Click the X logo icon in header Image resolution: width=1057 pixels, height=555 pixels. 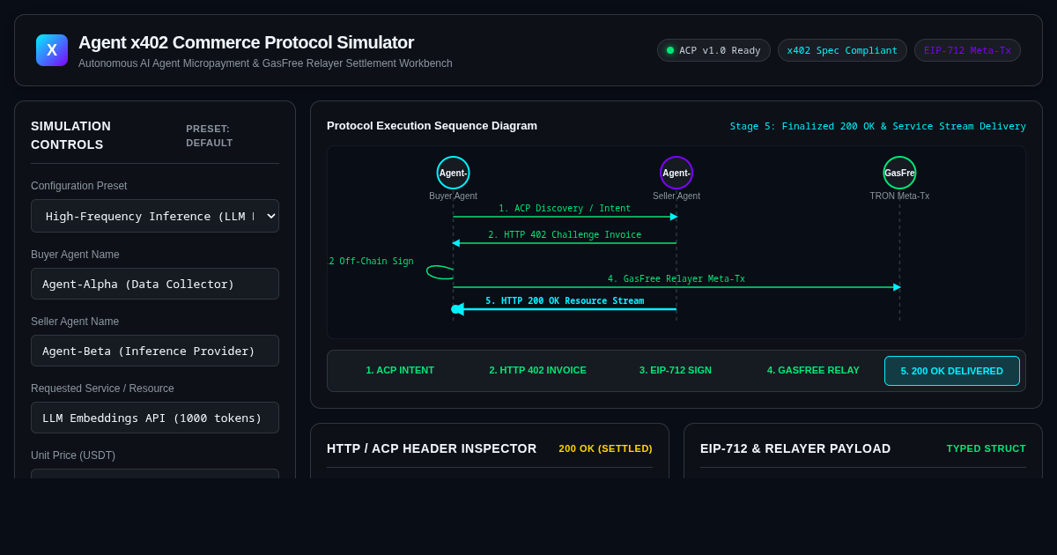coord(52,50)
